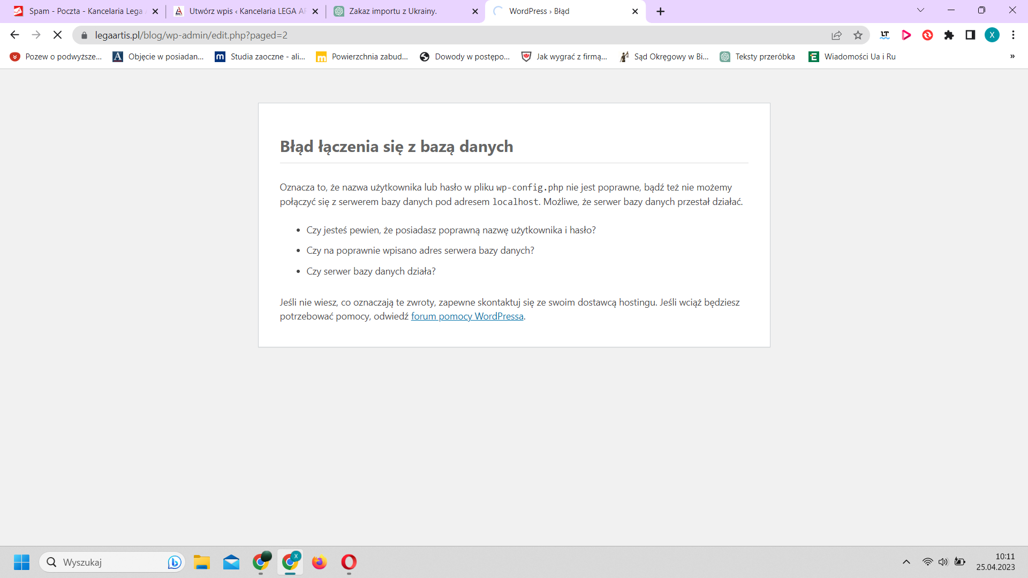Open the Extensions puzzle icon
Screen dimensions: 1028x578
click(949, 35)
